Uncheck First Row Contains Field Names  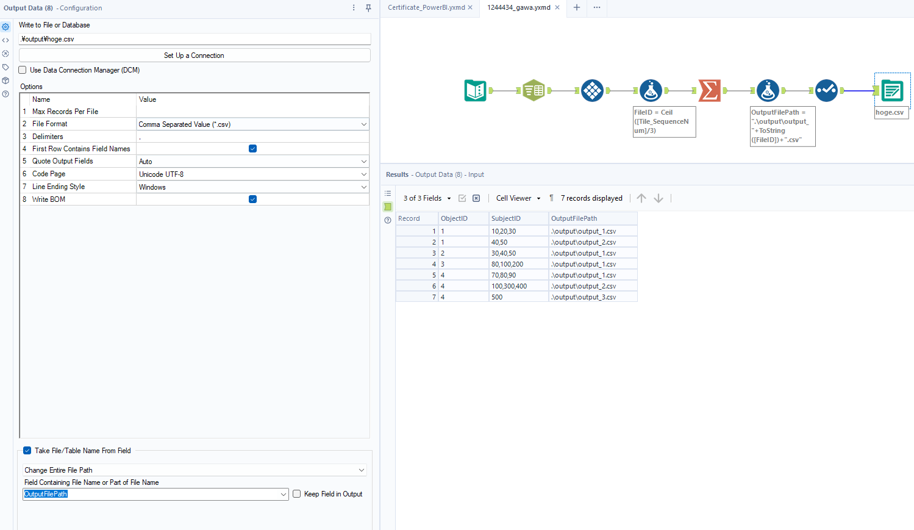(x=252, y=149)
